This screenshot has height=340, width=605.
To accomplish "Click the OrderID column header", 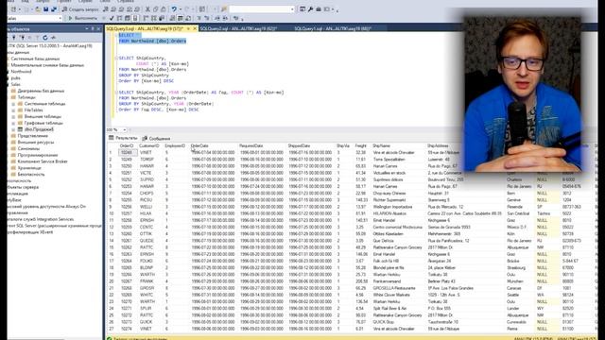I will pyautogui.click(x=127, y=146).
